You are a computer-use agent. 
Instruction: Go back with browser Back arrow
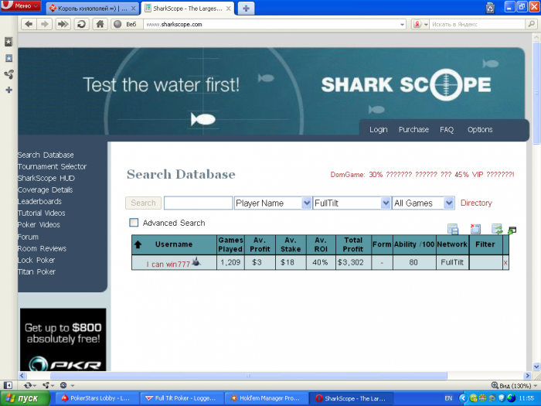29,24
